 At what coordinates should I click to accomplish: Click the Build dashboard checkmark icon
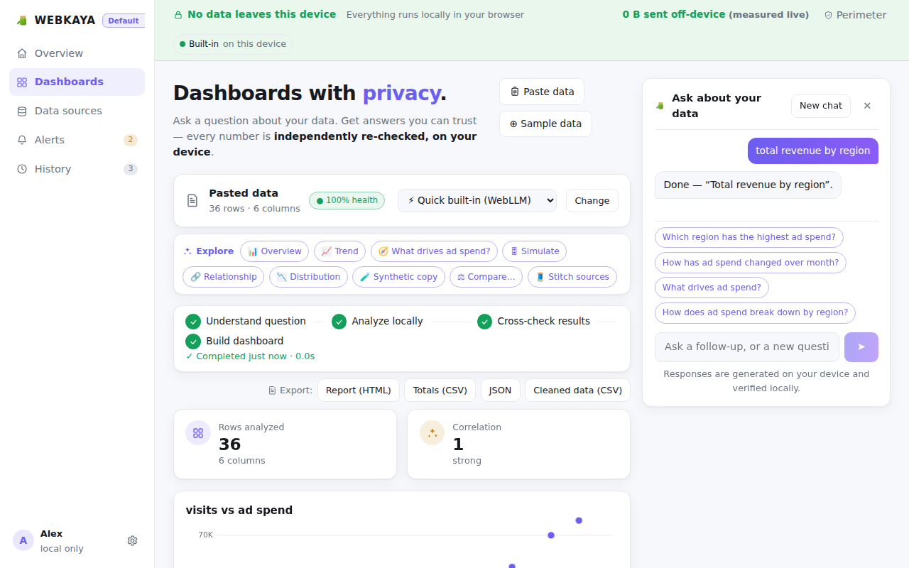click(193, 342)
